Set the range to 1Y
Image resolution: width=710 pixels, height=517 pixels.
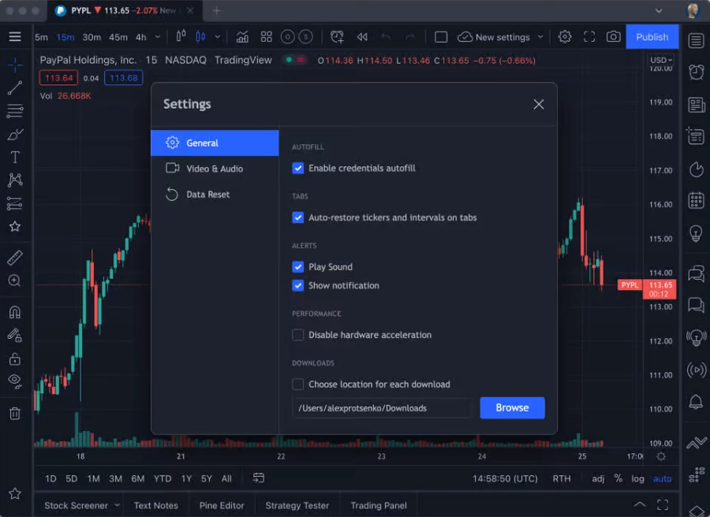pyautogui.click(x=186, y=478)
